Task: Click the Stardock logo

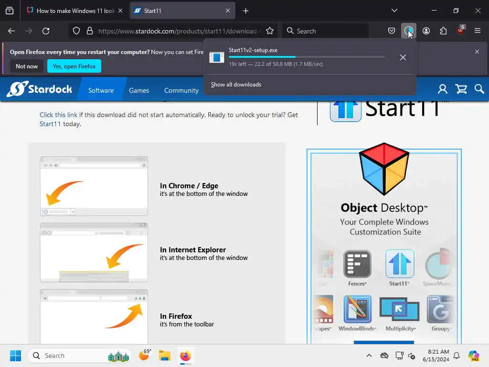Action: click(39, 89)
